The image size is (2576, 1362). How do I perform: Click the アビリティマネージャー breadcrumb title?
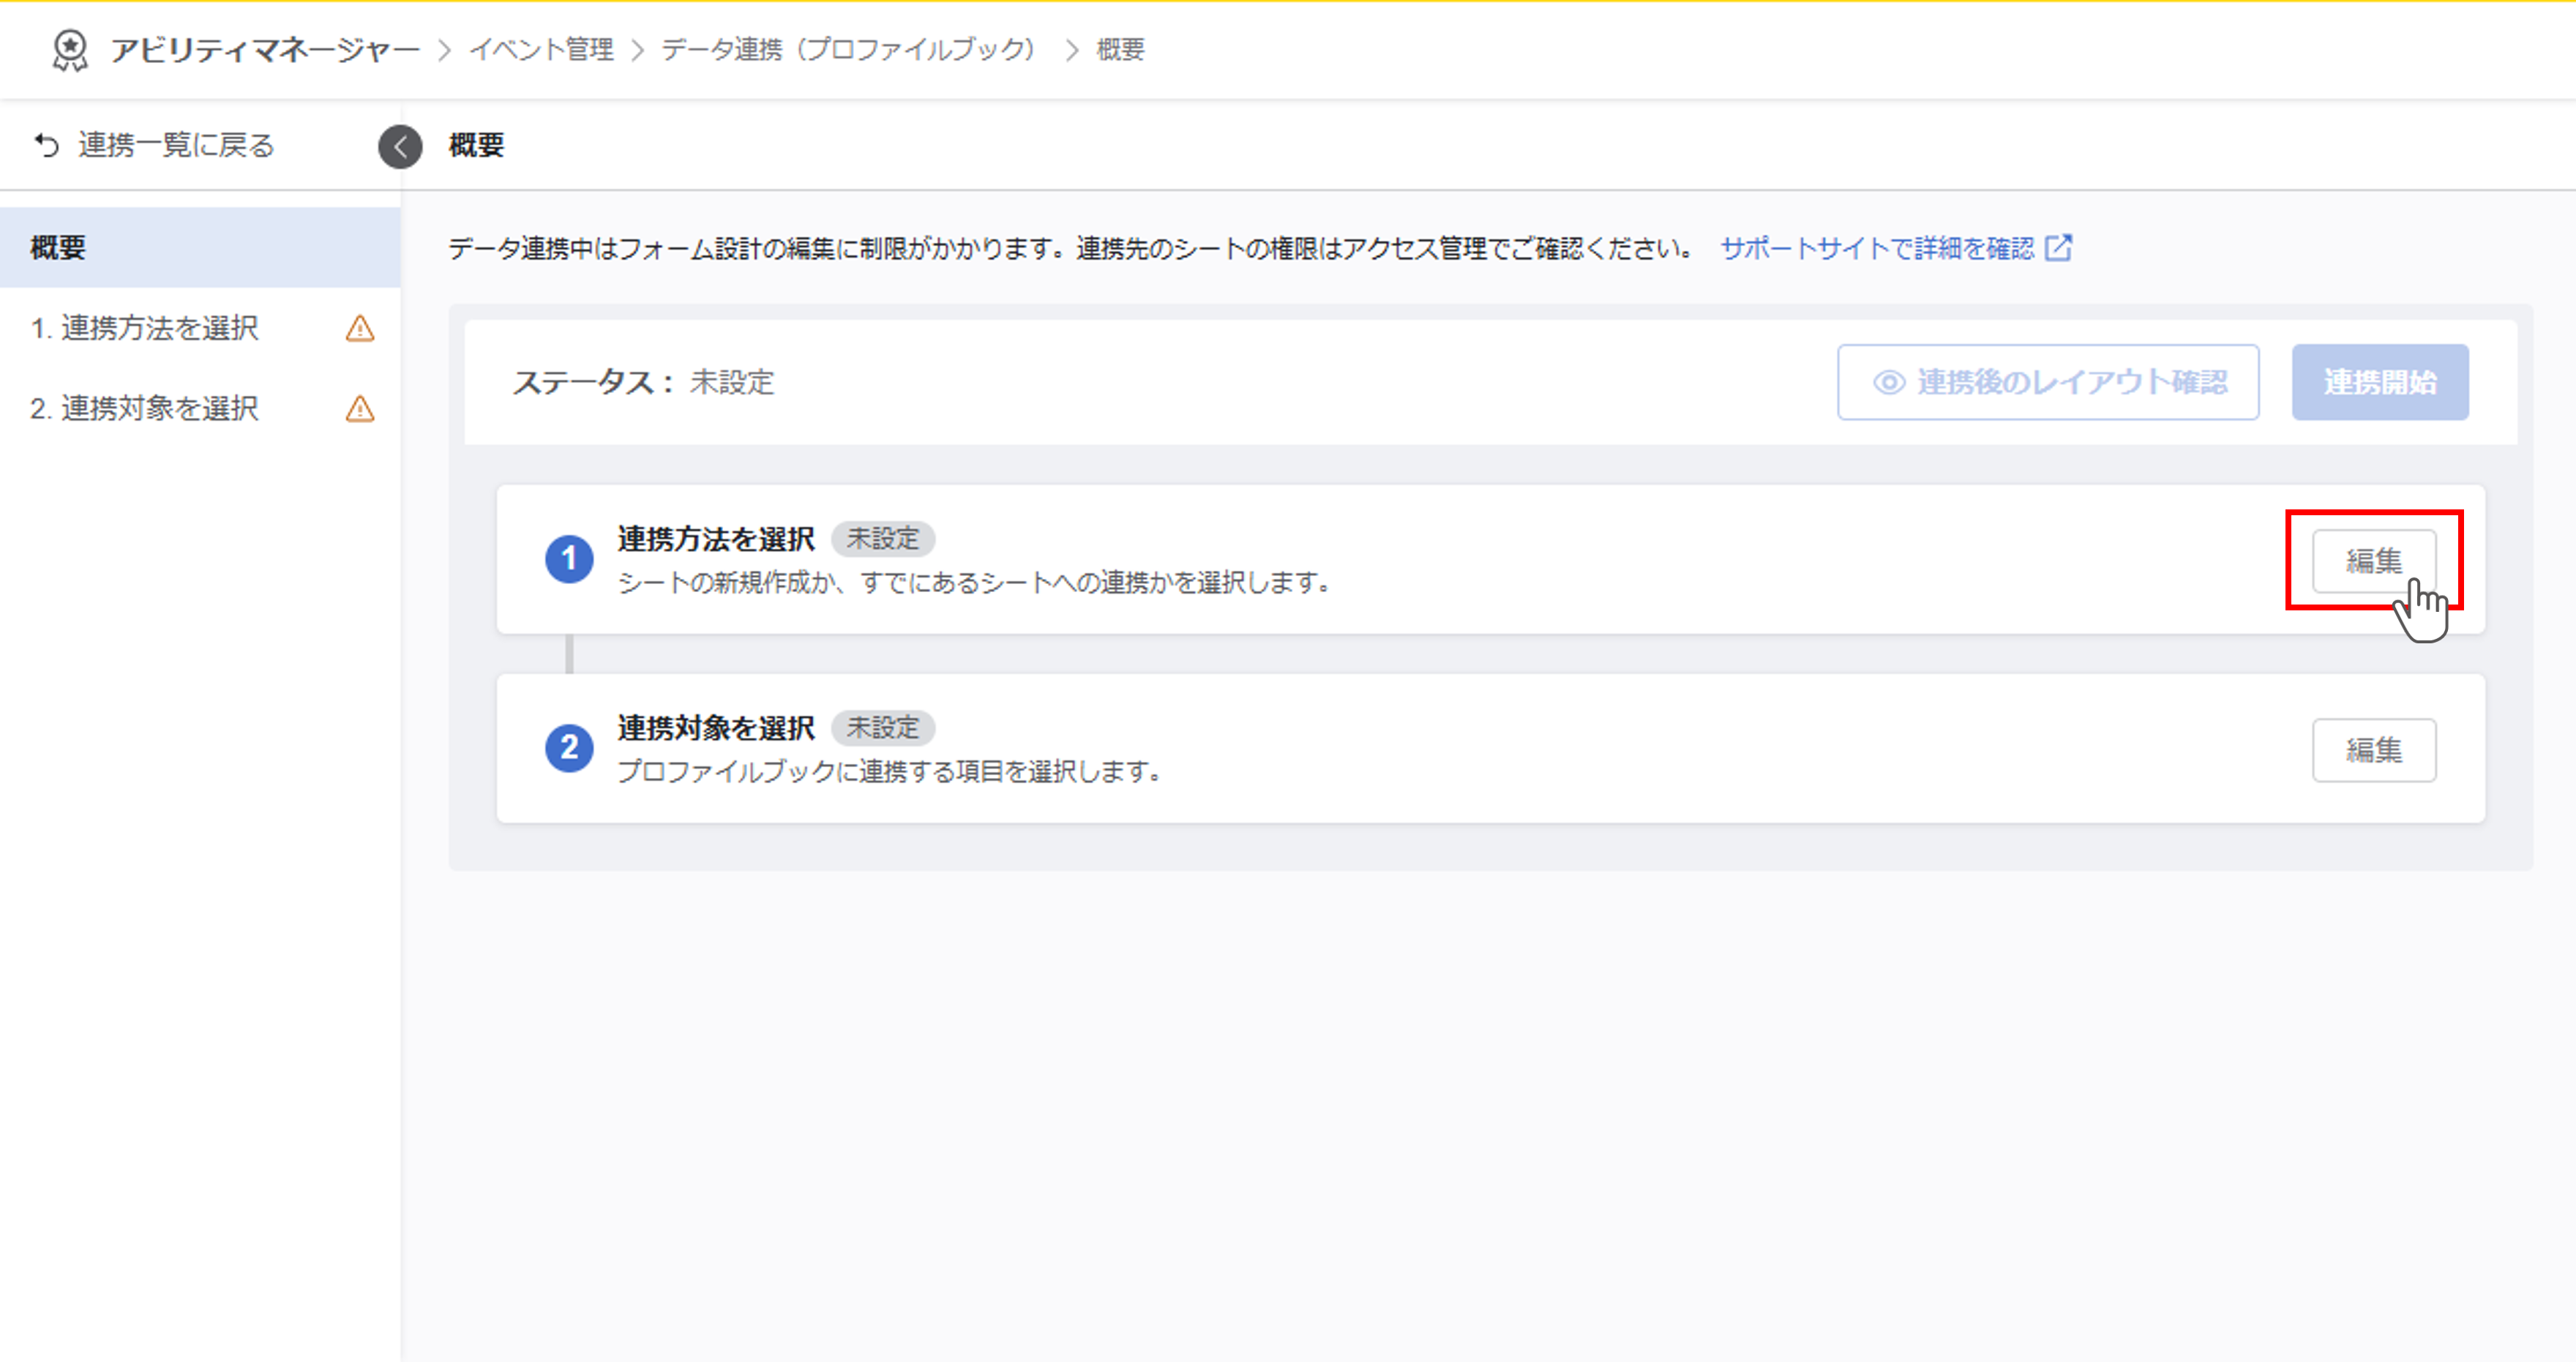point(265,49)
